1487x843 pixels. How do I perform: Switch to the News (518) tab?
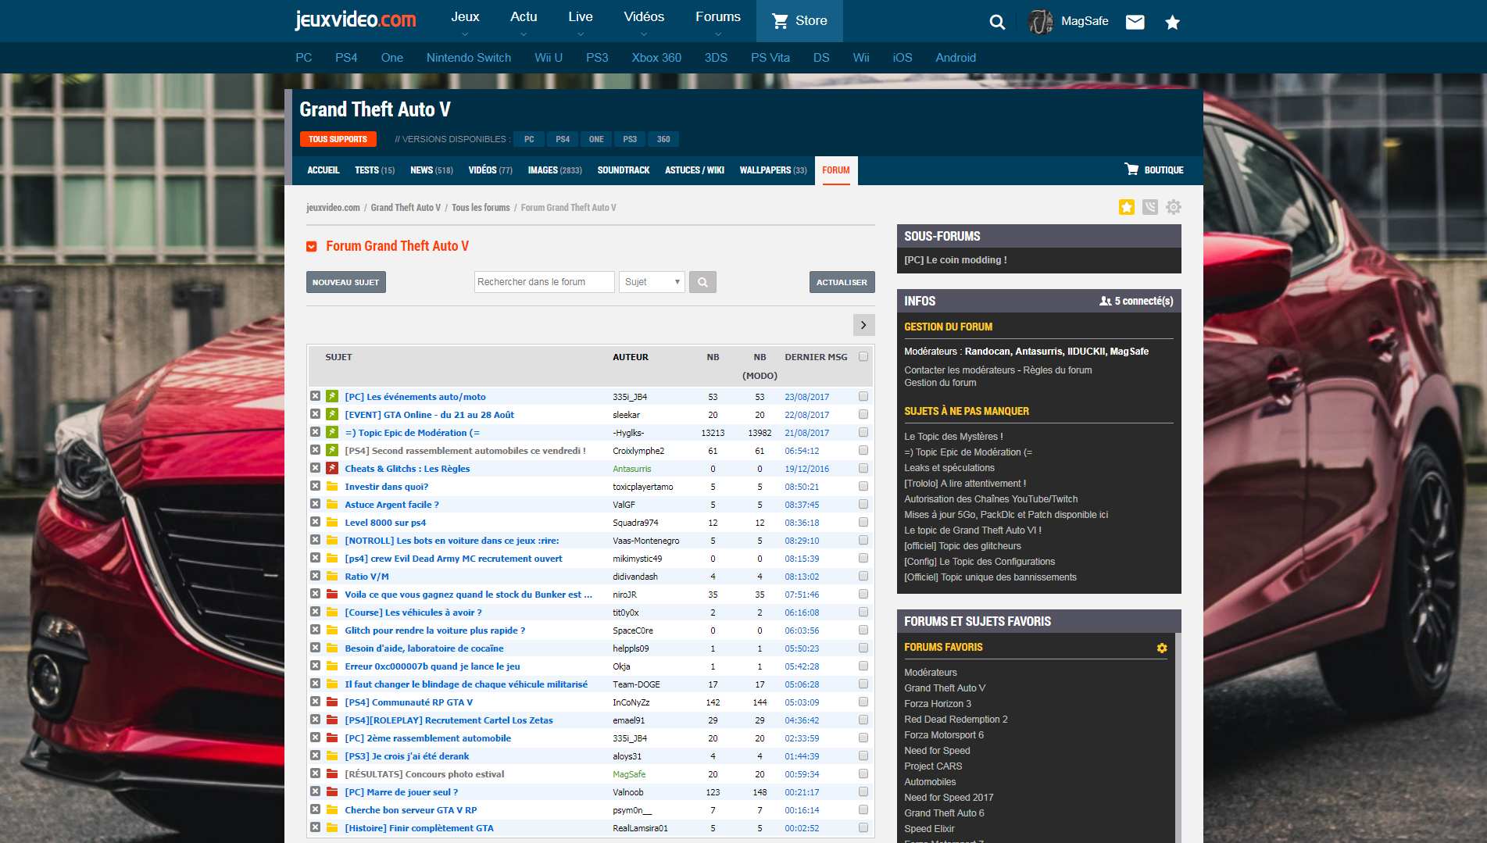pyautogui.click(x=431, y=170)
